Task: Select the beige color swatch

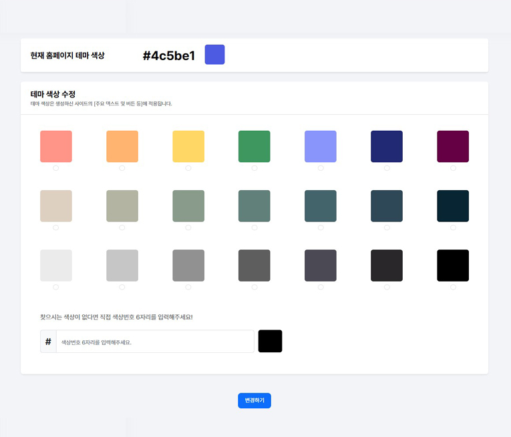Action: (56, 206)
